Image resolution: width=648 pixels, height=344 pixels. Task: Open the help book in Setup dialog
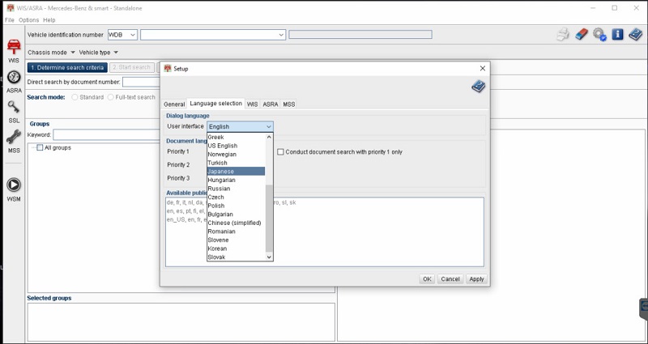click(478, 87)
